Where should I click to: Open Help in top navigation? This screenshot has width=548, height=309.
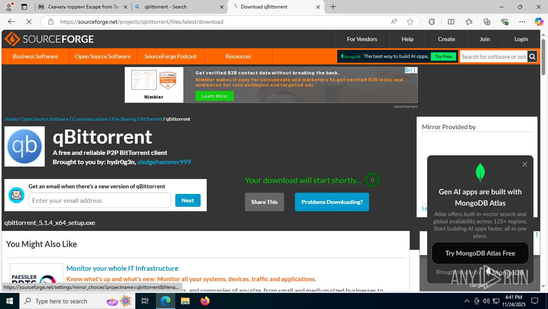(x=407, y=39)
